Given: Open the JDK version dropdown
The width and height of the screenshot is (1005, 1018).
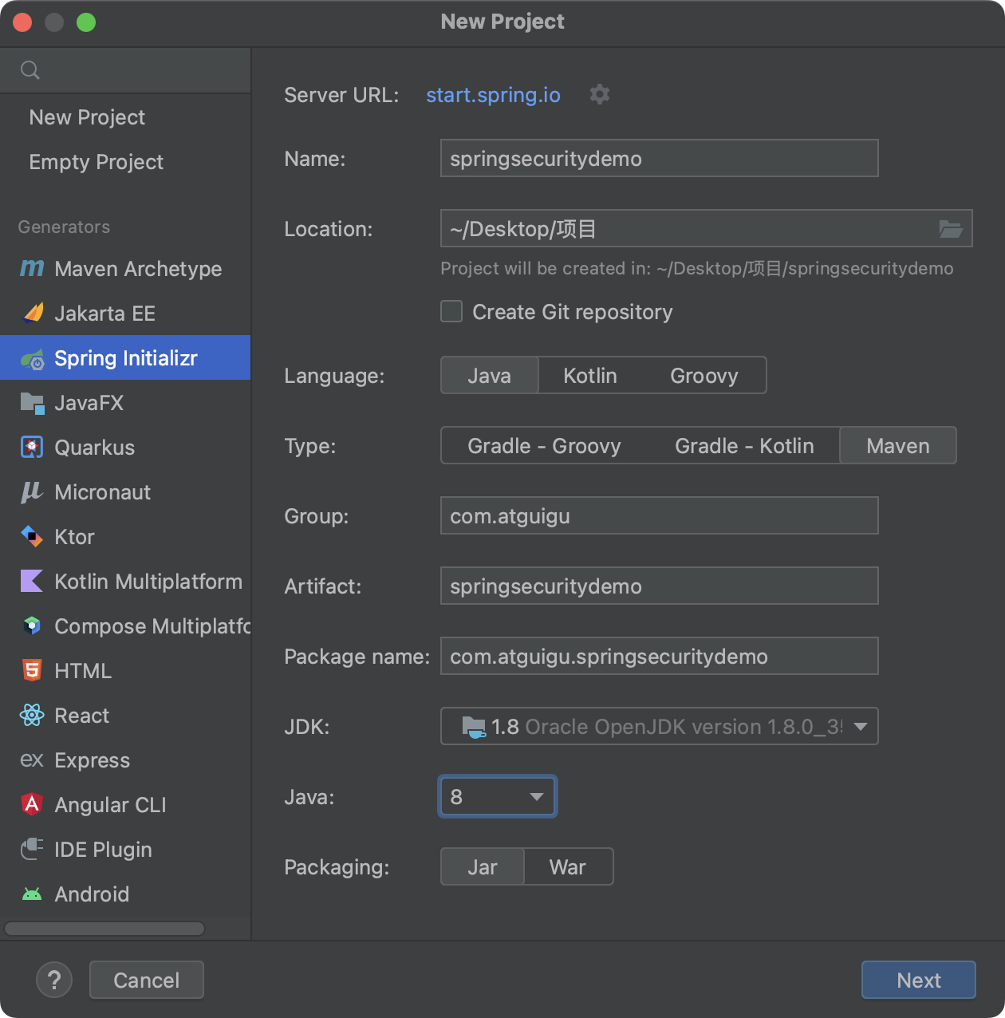Looking at the screenshot, I should 860,727.
